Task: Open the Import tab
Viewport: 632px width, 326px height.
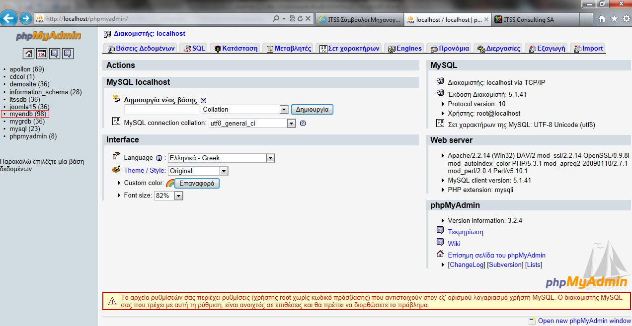Action: click(587, 48)
